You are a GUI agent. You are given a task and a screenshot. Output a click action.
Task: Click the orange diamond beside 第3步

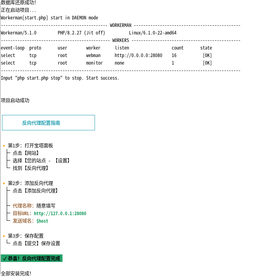[x=4, y=236]
